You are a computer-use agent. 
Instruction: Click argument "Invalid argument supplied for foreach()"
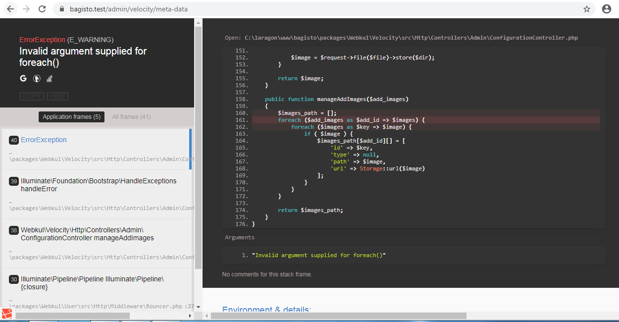coord(318,255)
